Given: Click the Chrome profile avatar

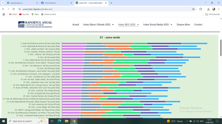Looking at the screenshot, I should click(x=214, y=9).
